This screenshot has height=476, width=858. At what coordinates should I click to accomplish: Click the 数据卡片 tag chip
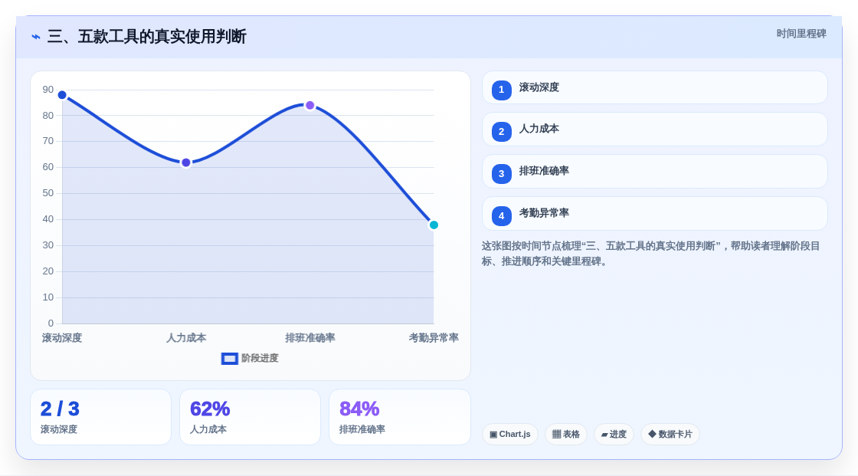pyautogui.click(x=670, y=435)
